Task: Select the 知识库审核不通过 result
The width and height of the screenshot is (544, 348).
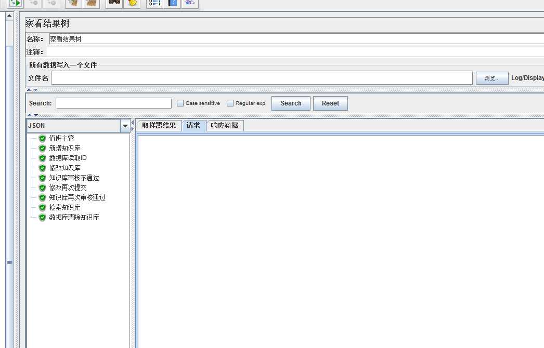Action: pyautogui.click(x=74, y=178)
